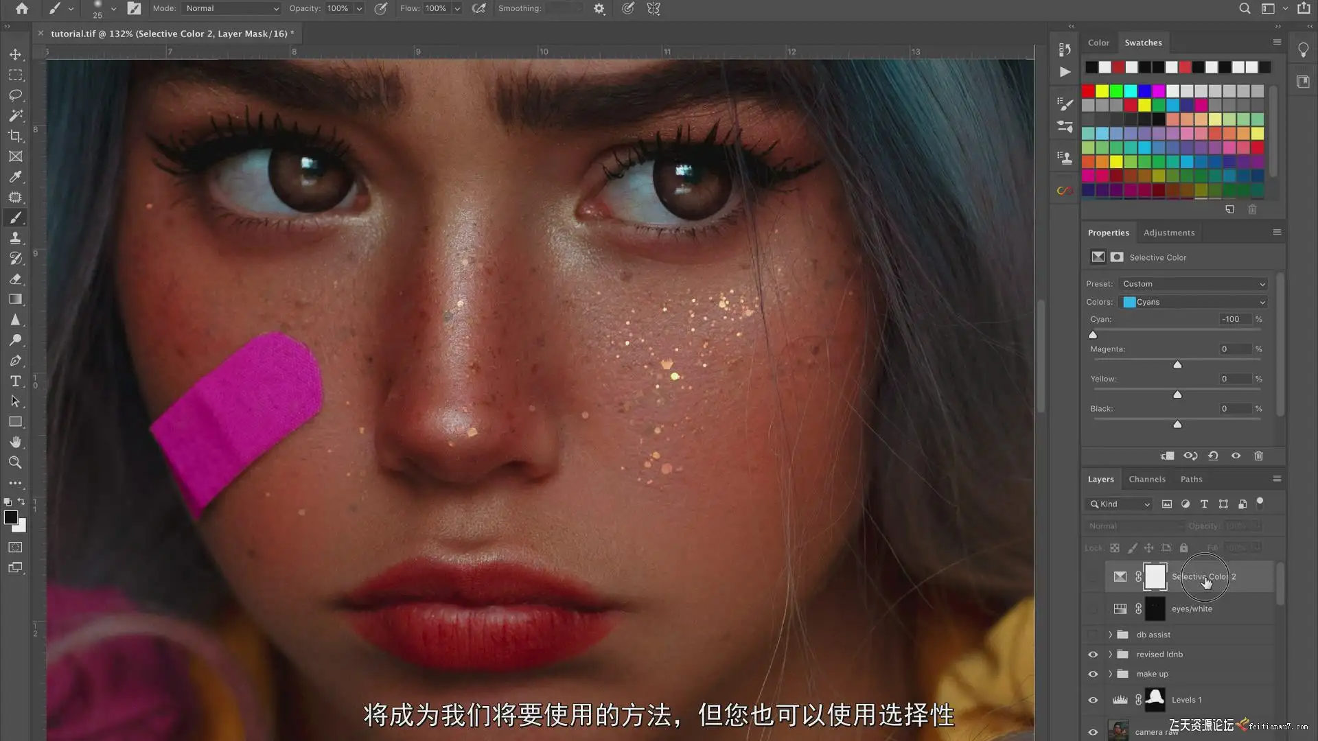Open the Color panel tab
The height and width of the screenshot is (741, 1318).
[x=1098, y=43]
